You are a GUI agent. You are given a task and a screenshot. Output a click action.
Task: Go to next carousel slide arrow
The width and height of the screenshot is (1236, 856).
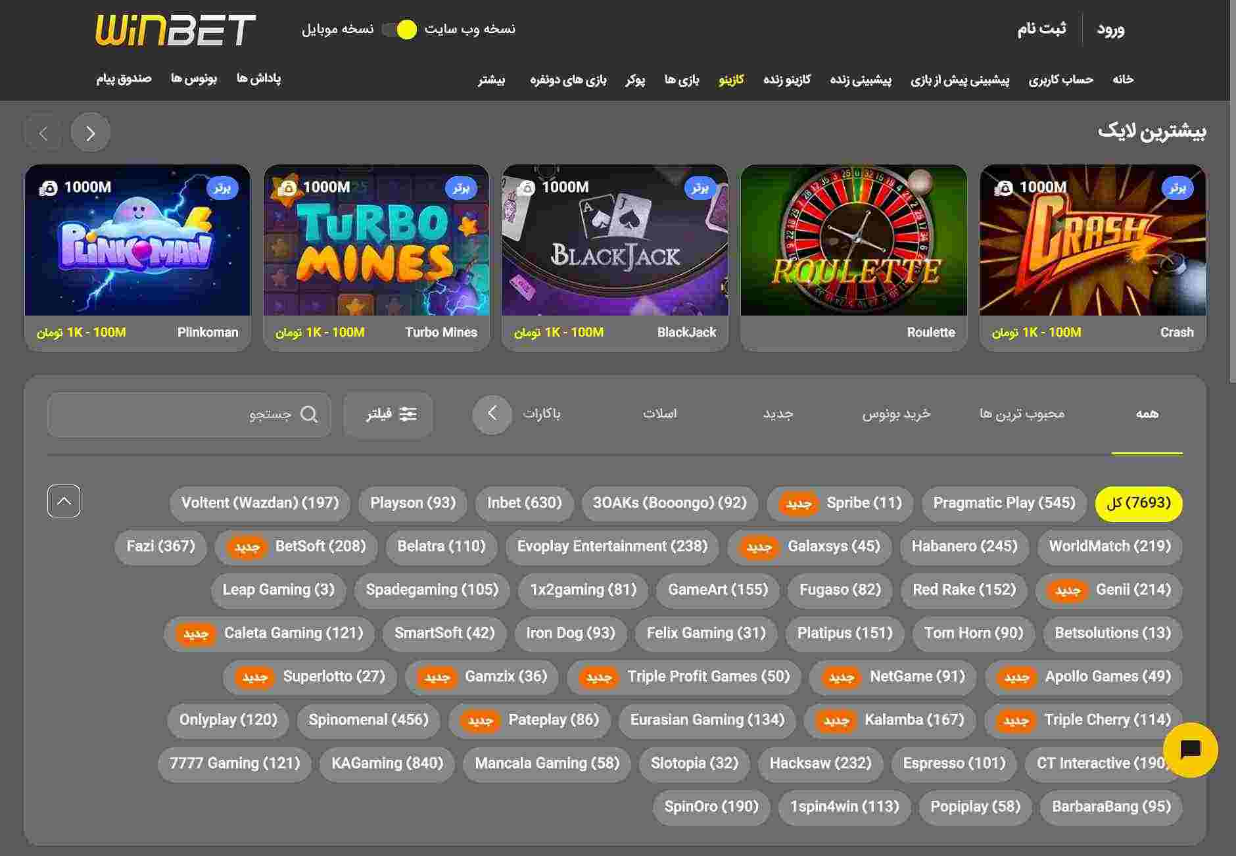[x=91, y=133]
